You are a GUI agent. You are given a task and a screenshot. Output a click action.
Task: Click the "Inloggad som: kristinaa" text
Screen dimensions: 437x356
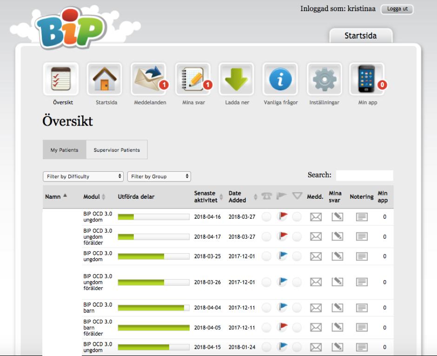[x=338, y=9]
